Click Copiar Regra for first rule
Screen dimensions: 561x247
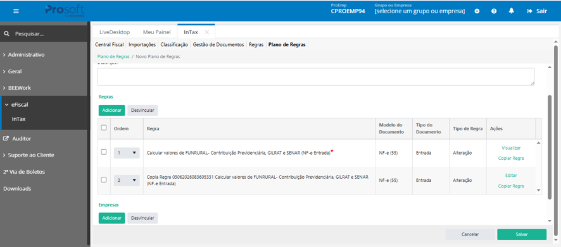pyautogui.click(x=511, y=158)
